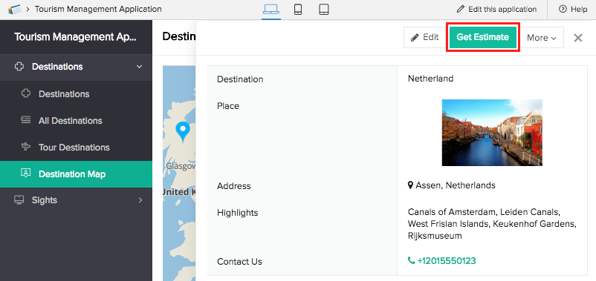
Task: Switch to mobile phone preview icon
Action: click(298, 9)
